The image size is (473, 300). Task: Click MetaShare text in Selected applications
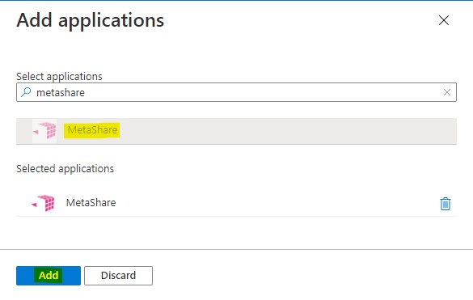pos(91,202)
